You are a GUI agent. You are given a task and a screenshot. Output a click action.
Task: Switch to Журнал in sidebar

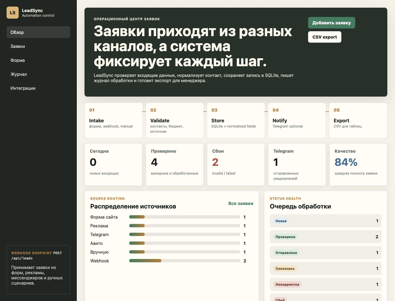pos(38,74)
